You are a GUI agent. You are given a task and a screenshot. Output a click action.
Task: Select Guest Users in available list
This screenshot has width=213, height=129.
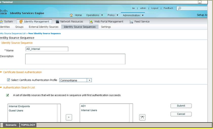[x=16, y=110]
